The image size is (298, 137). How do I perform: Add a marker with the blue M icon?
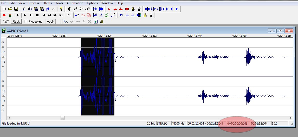tap(121, 15)
